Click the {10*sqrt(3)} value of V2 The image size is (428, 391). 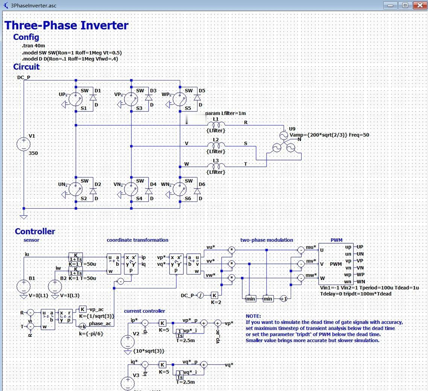click(149, 351)
